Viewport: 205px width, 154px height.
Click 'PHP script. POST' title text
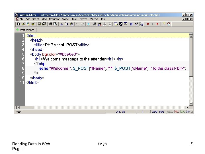point(61,45)
